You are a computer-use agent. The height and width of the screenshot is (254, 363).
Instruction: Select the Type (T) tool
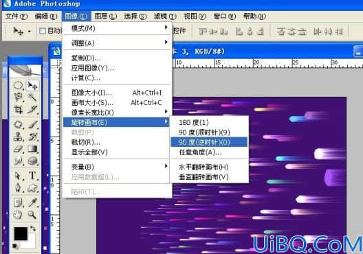click(32, 176)
